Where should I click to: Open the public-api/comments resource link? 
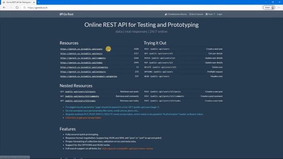[x=83, y=58]
